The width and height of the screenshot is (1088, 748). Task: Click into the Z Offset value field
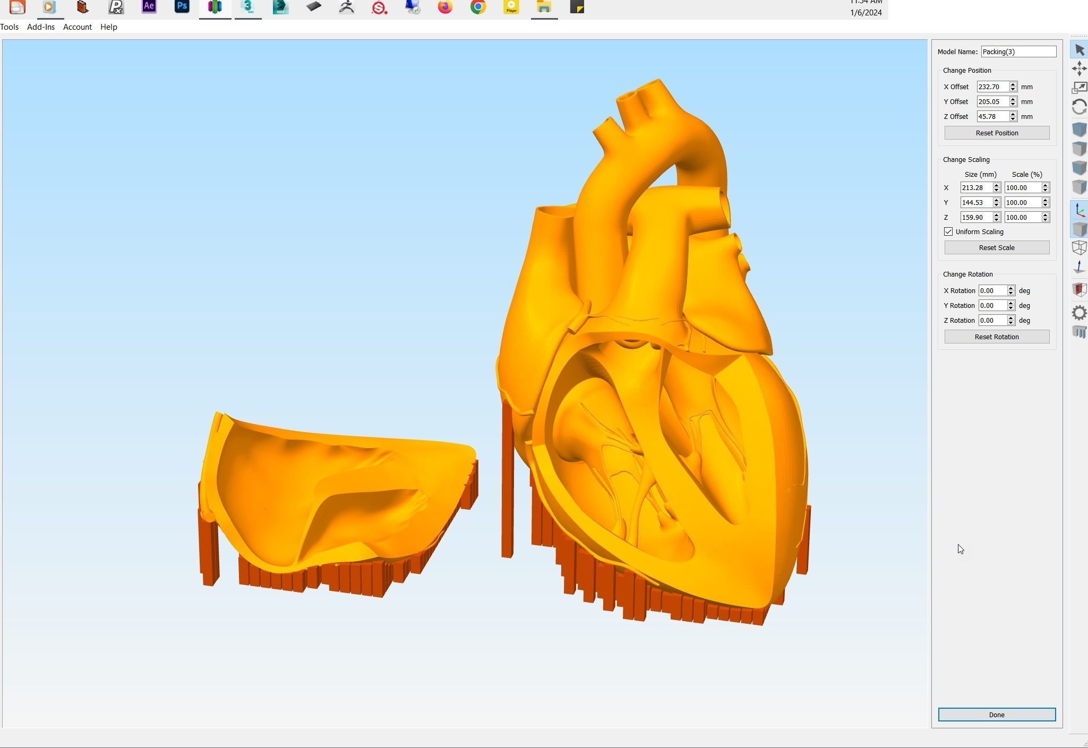tap(993, 116)
